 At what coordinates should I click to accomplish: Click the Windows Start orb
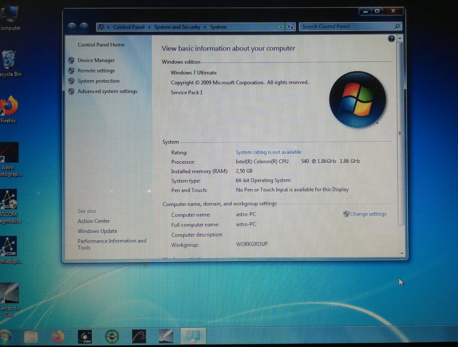(x=5, y=337)
